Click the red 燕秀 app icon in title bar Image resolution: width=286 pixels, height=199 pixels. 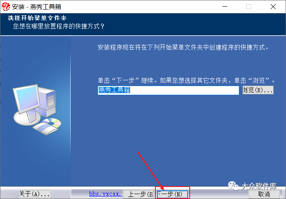[5, 7]
